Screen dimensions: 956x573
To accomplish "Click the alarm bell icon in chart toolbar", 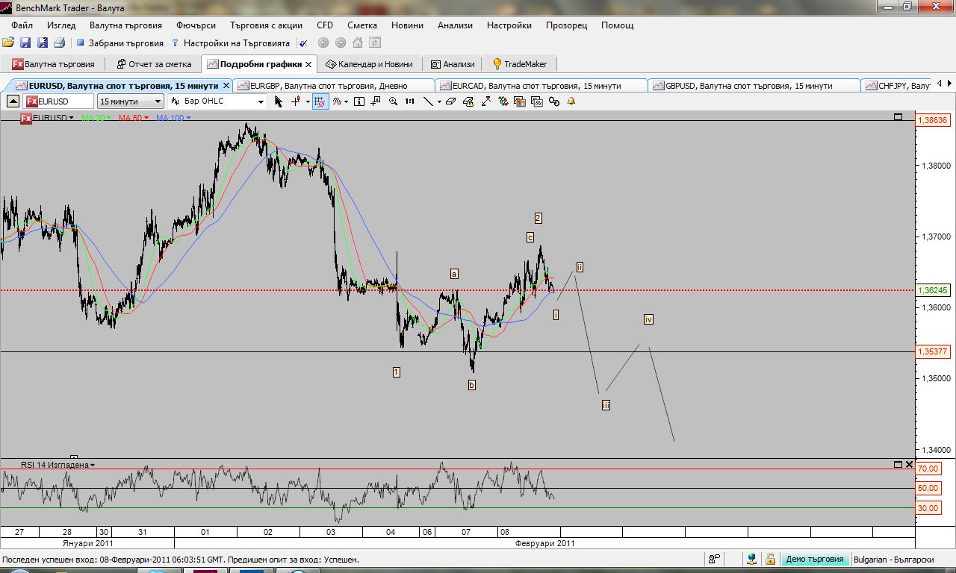I will pyautogui.click(x=571, y=101).
